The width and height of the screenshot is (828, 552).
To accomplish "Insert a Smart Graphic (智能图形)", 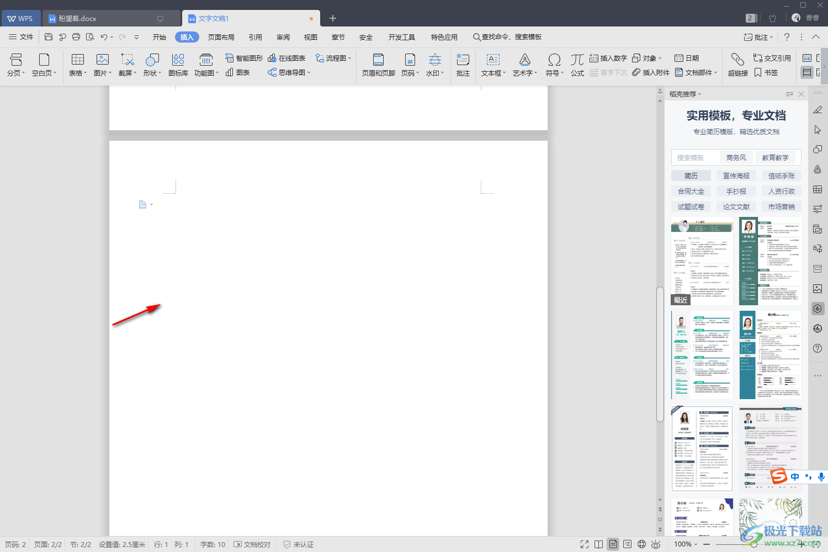I will [x=244, y=58].
